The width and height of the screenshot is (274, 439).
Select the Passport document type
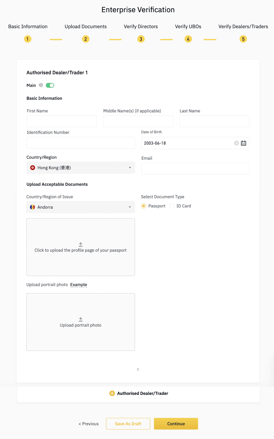tap(144, 206)
